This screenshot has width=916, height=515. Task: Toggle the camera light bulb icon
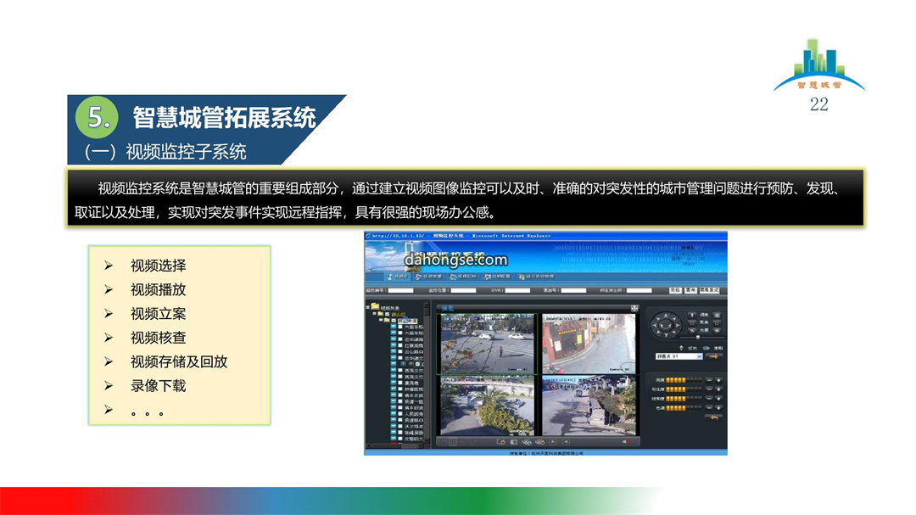coord(682,348)
